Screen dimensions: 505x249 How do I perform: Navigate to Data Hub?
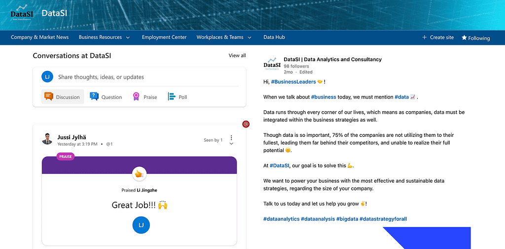(274, 37)
